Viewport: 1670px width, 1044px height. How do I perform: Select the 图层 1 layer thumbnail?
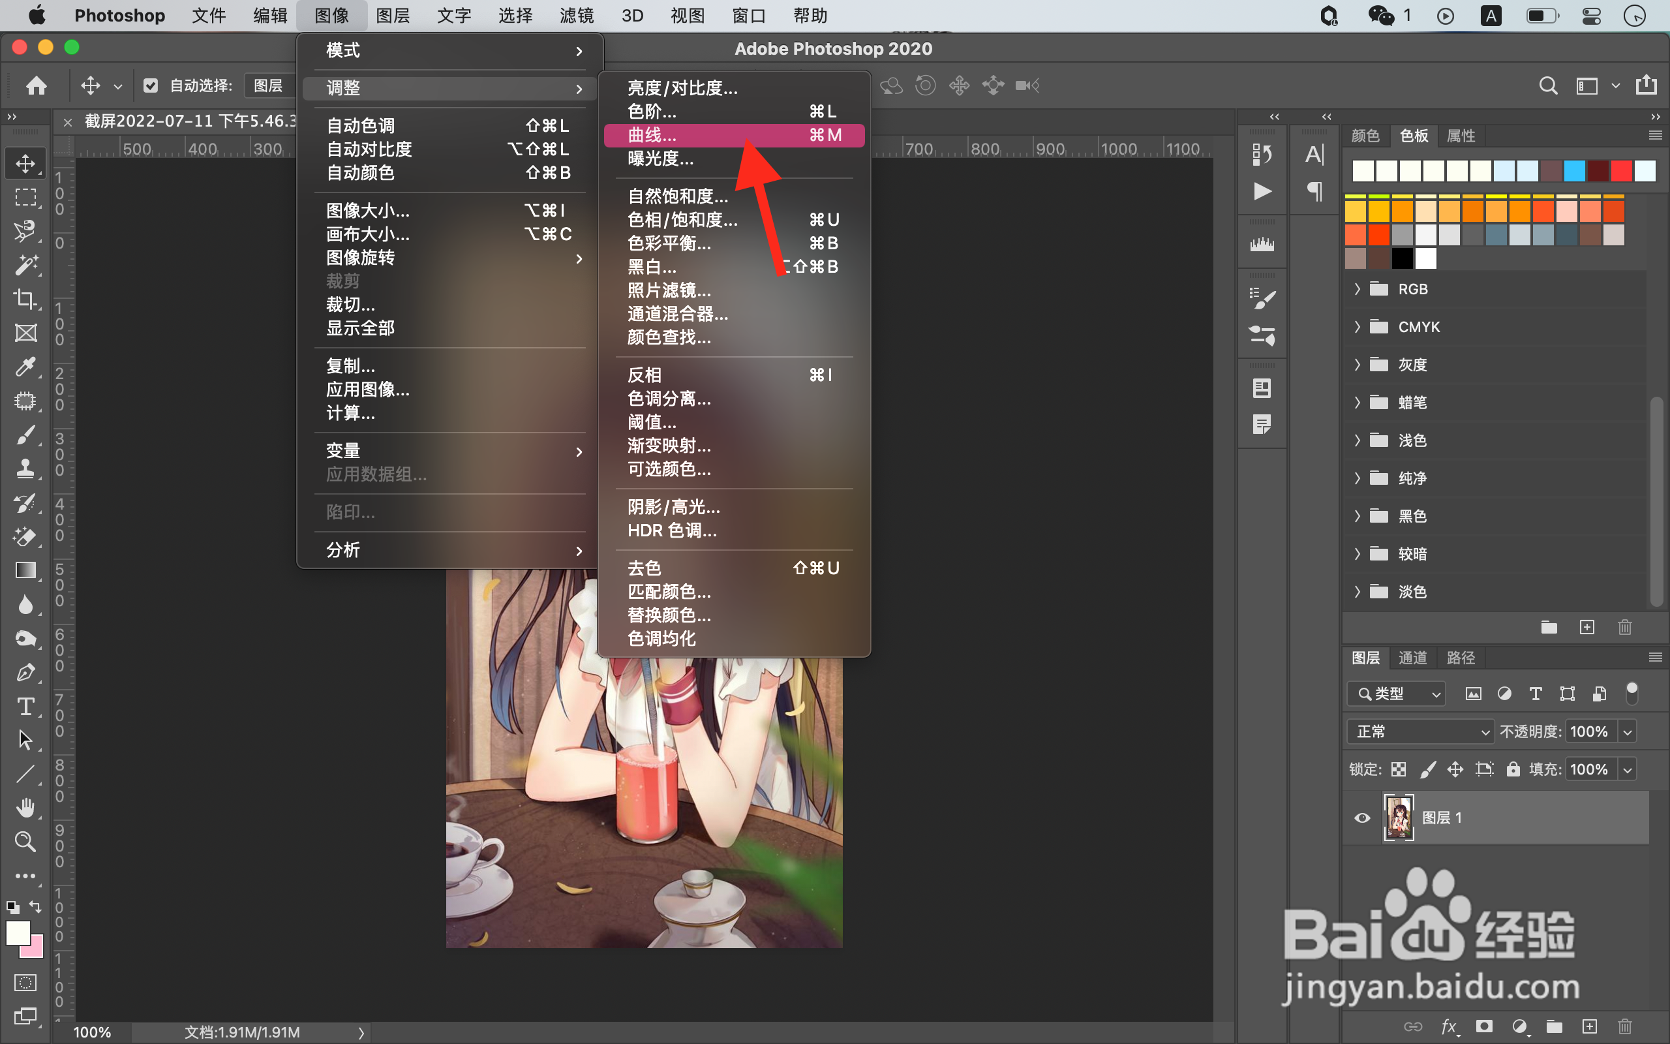[x=1399, y=818]
